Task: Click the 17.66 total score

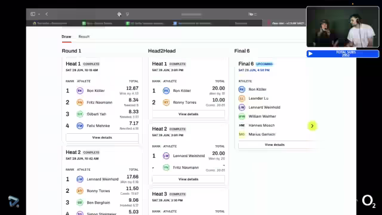Action: (133, 177)
